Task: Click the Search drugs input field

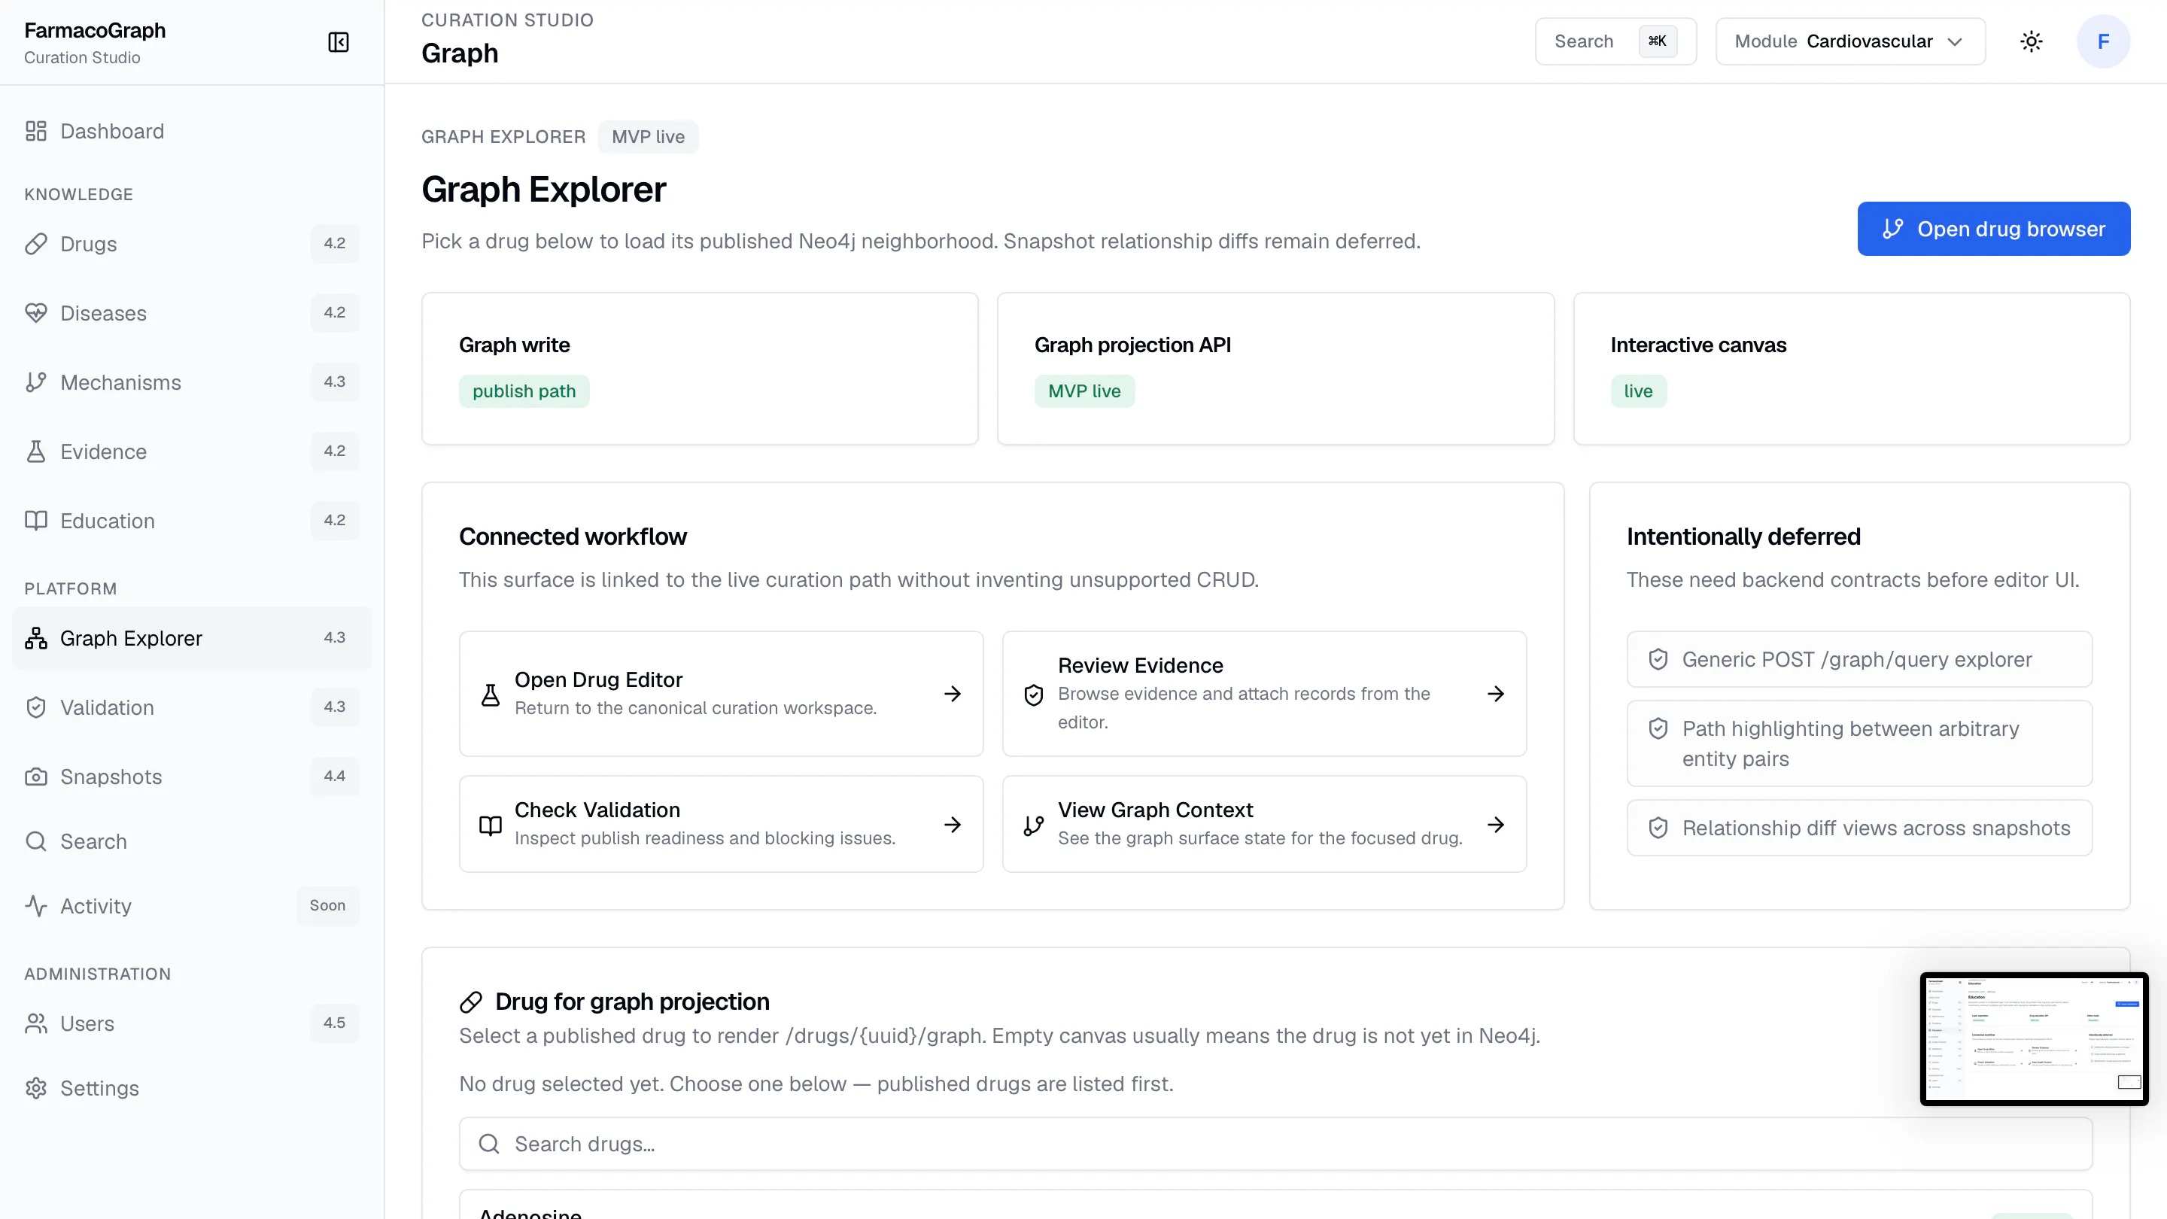Action: tap(1275, 1144)
